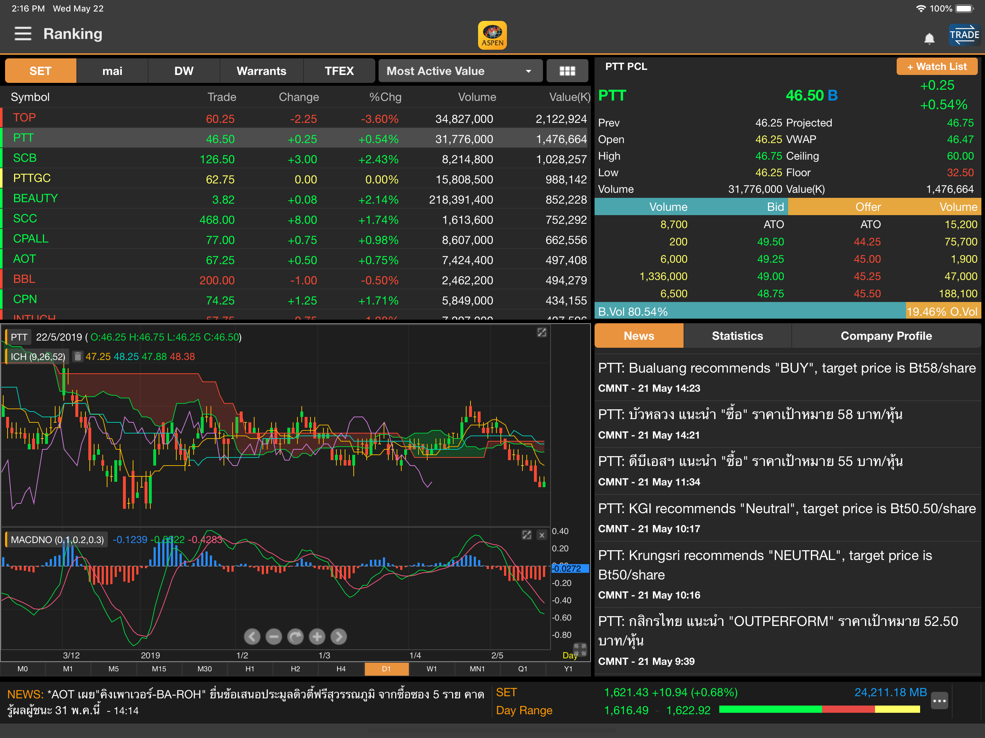
Task: Open the MACDNO (0.1,0.2,0.3) indicator settings
Action: pos(57,539)
